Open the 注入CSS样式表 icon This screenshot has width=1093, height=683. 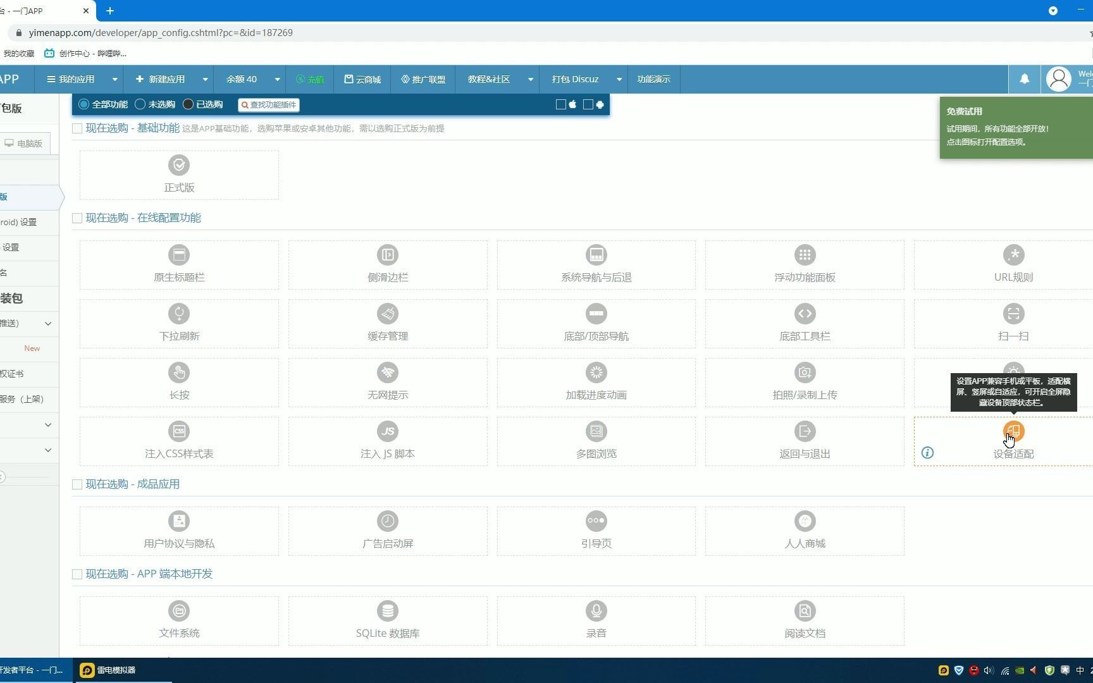(179, 431)
